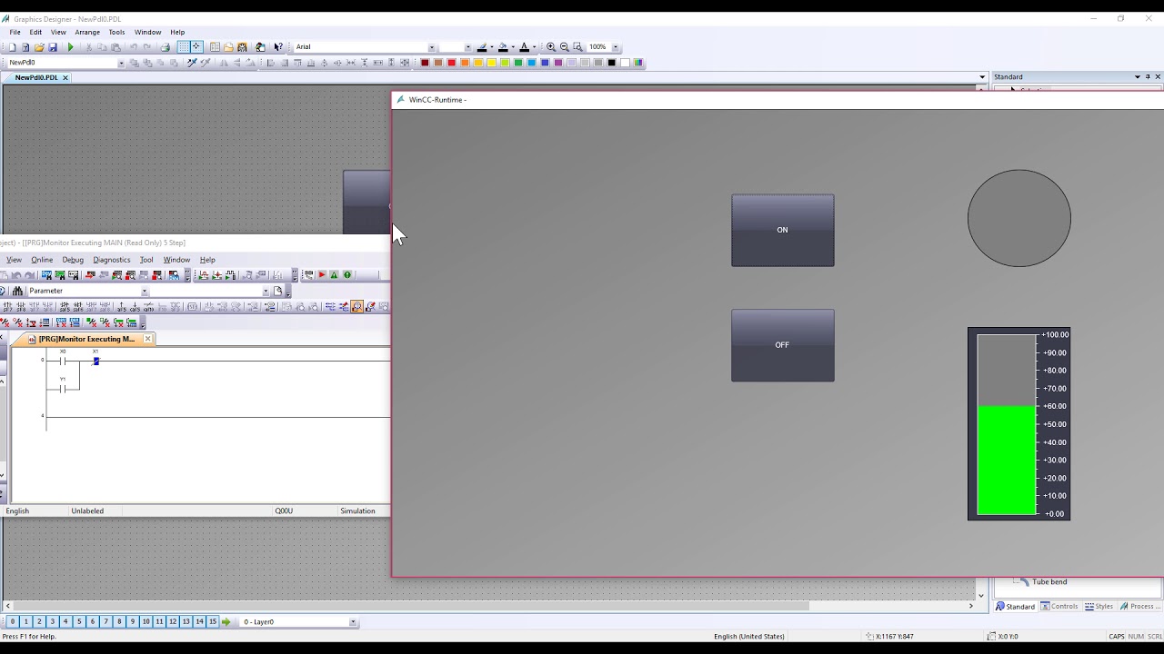Click the highlighted monitor mode icon in PLC toolbar
The width and height of the screenshot is (1164, 654).
click(x=356, y=307)
